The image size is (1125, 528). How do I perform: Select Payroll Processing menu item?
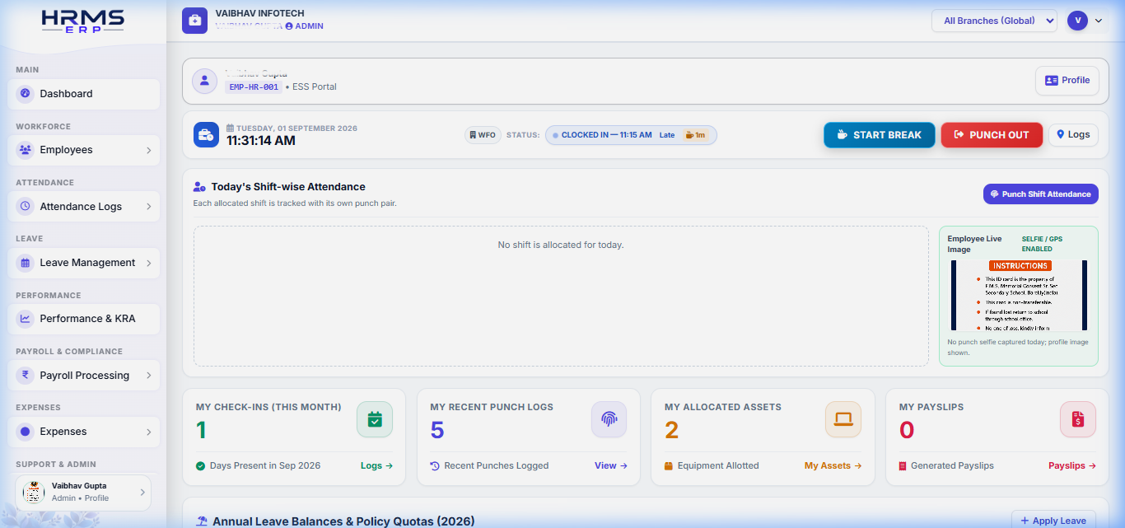[84, 375]
